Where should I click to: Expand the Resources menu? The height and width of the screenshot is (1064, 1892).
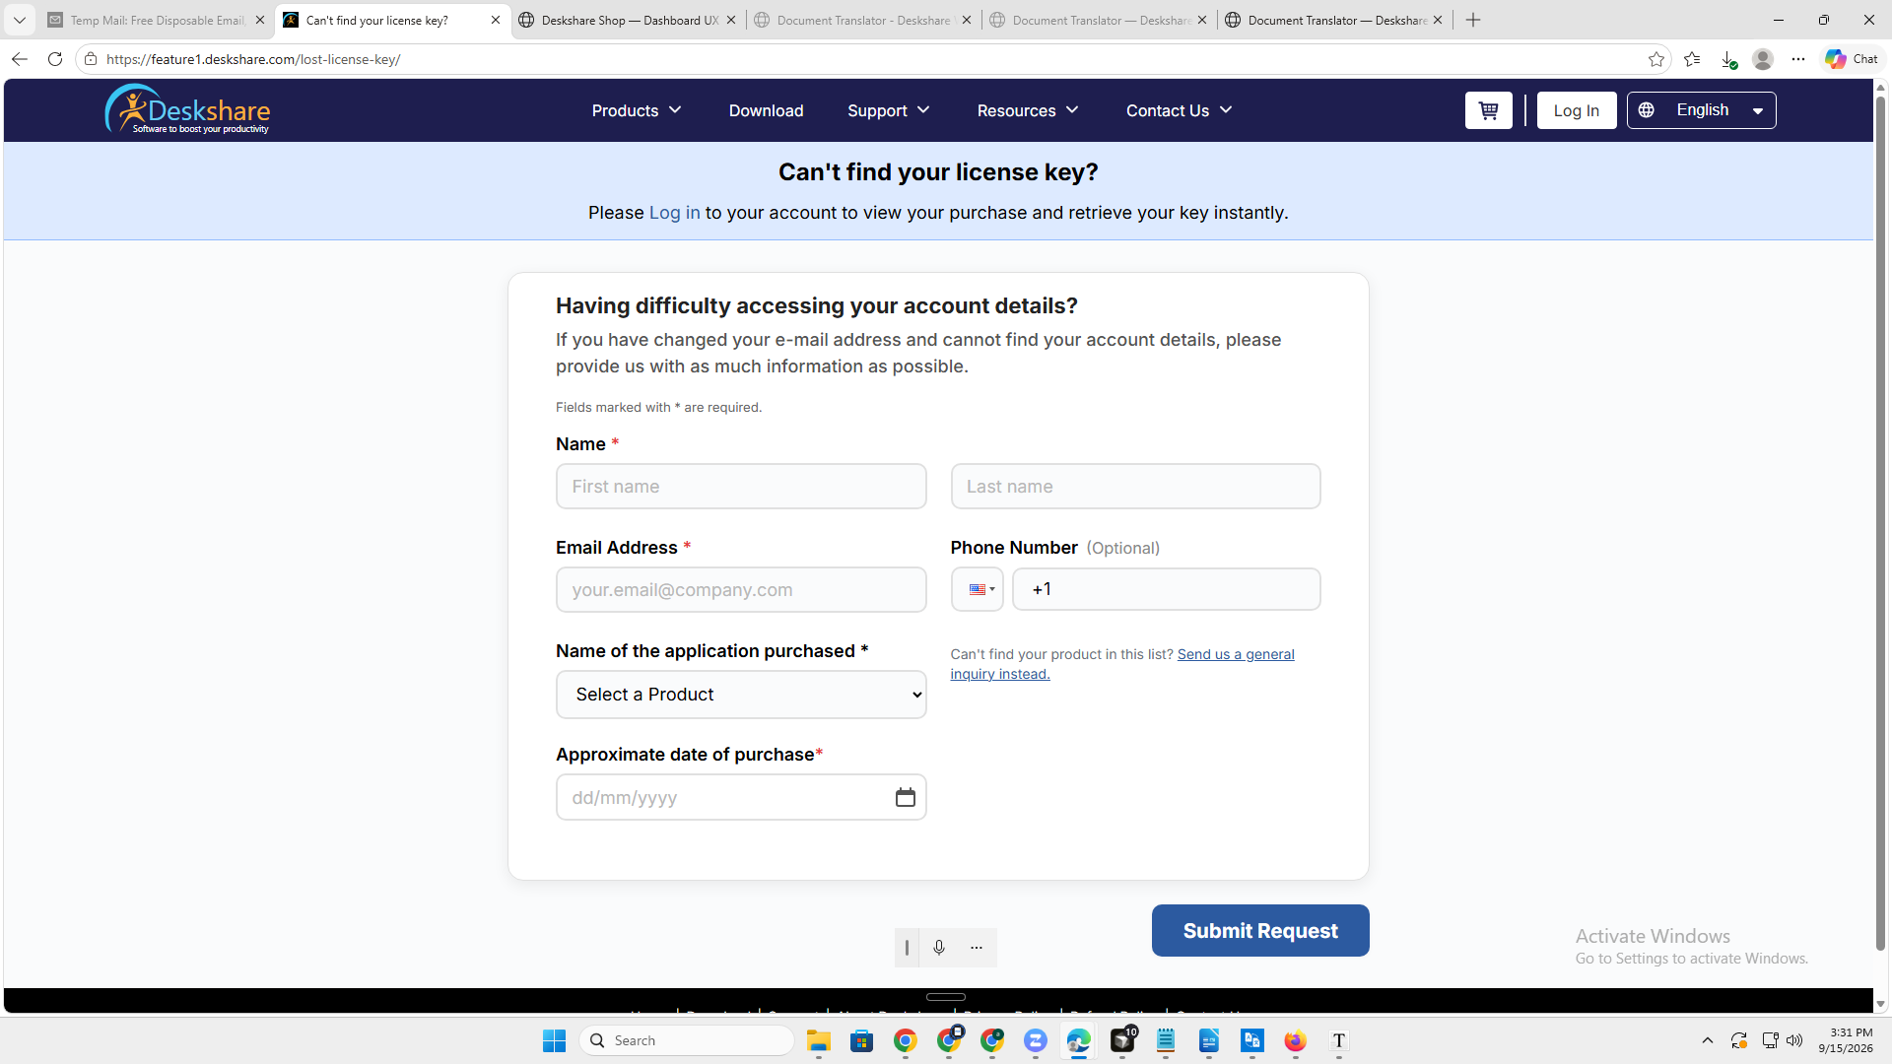[1028, 110]
